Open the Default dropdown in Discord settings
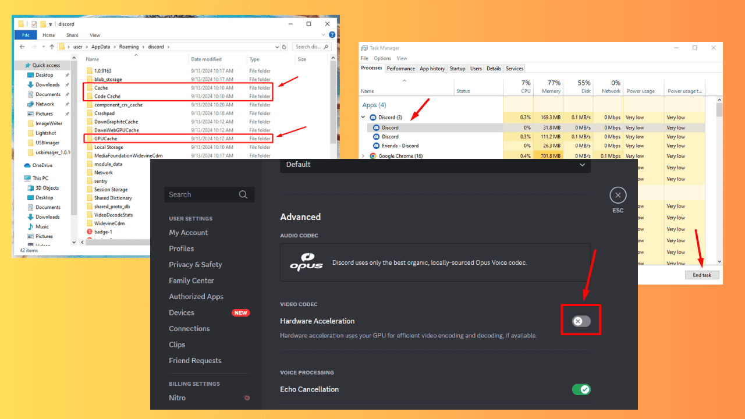This screenshot has width=745, height=419. click(x=435, y=165)
